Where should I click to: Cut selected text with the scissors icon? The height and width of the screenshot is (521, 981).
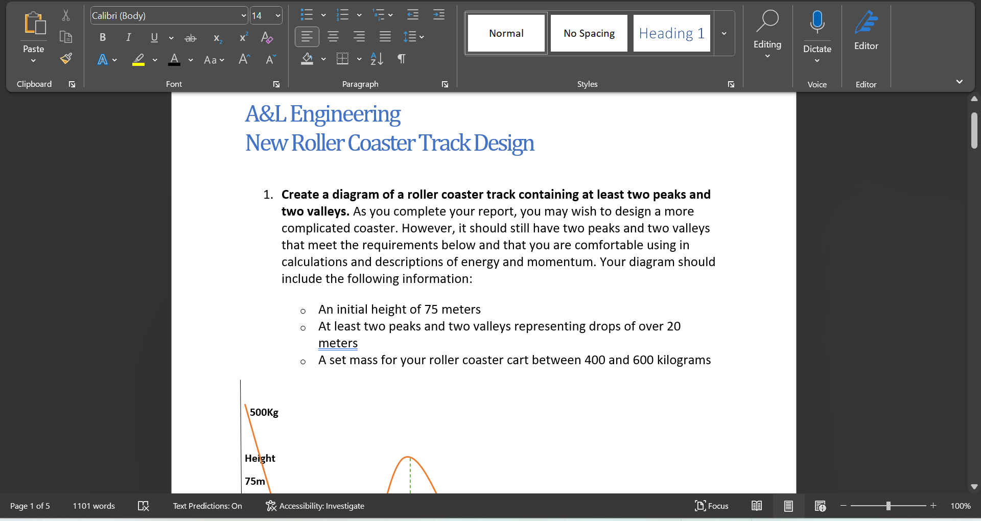[65, 15]
